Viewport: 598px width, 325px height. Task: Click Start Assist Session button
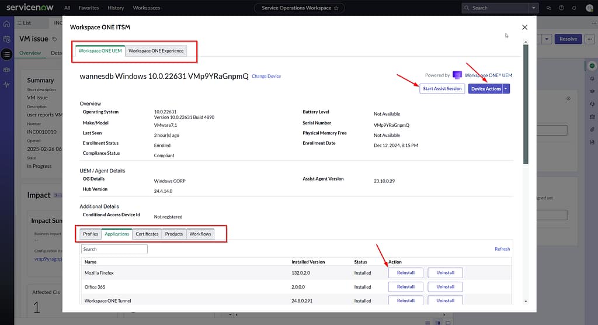tap(442, 89)
